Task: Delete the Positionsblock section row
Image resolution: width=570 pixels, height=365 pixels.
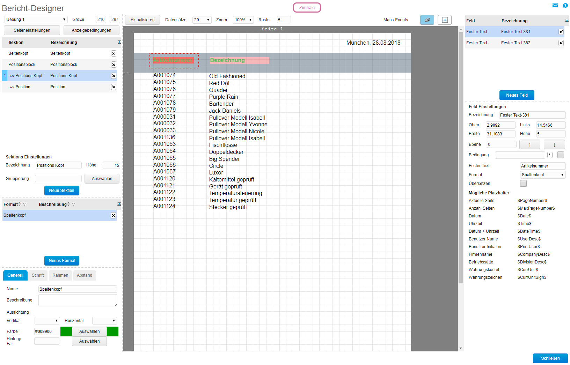Action: (114, 65)
